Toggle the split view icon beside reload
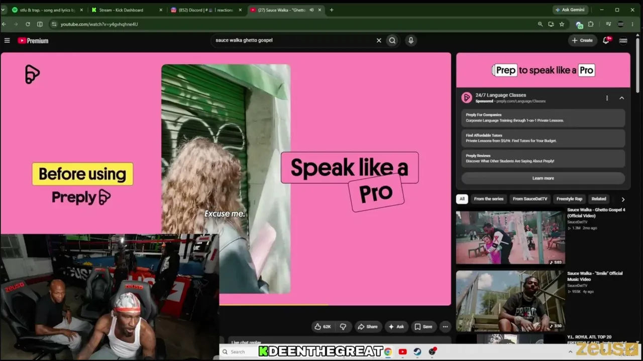The image size is (643, 361). (40, 24)
